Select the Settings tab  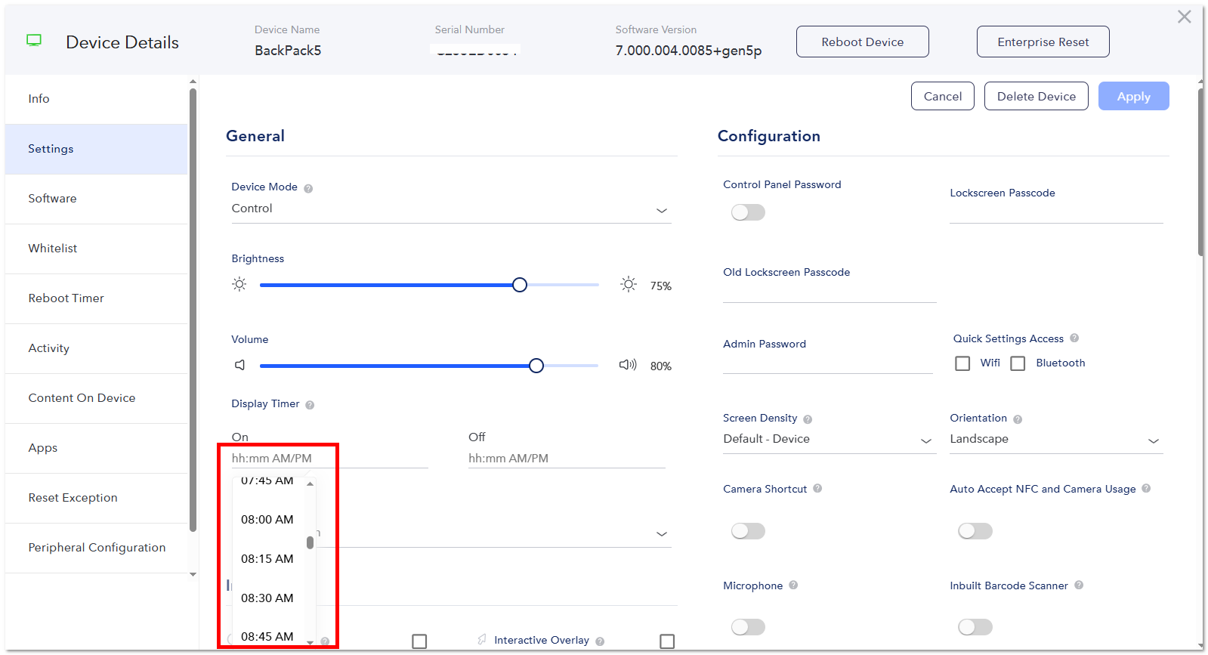(x=96, y=149)
